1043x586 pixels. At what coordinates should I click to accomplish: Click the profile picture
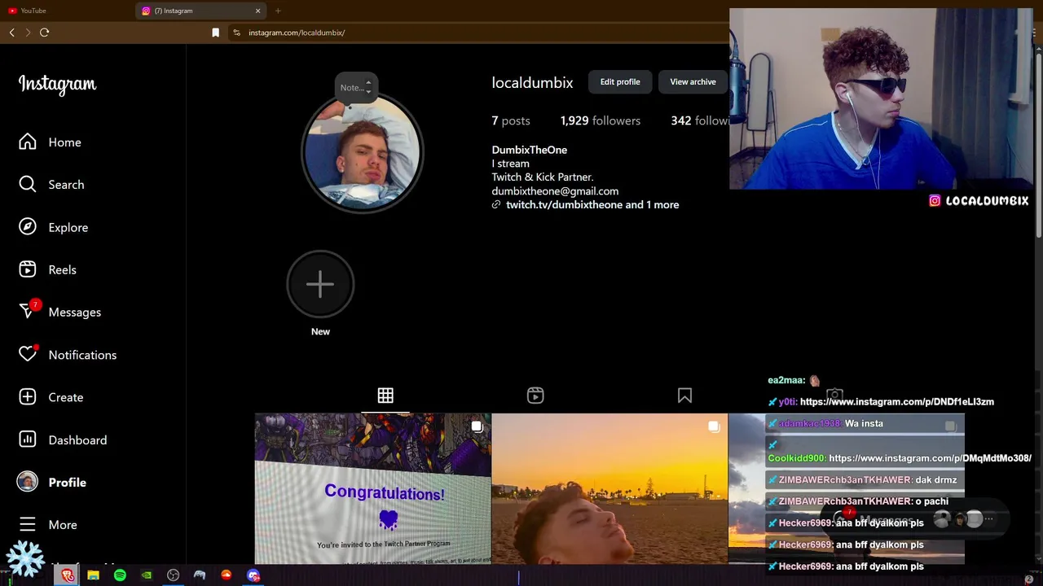point(362,152)
